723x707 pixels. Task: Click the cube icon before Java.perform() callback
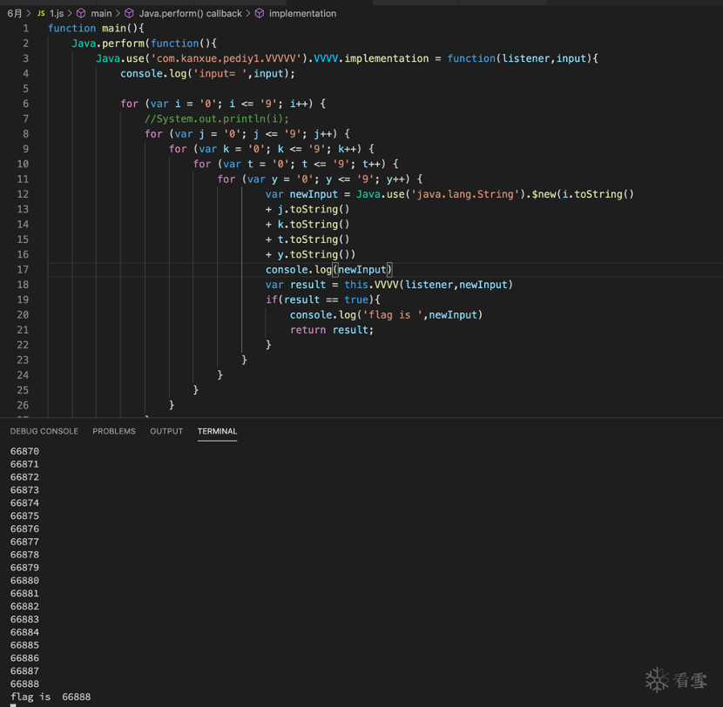129,14
